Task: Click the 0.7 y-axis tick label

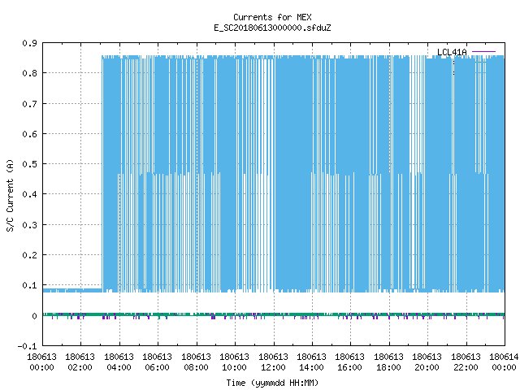Action: [x=29, y=104]
